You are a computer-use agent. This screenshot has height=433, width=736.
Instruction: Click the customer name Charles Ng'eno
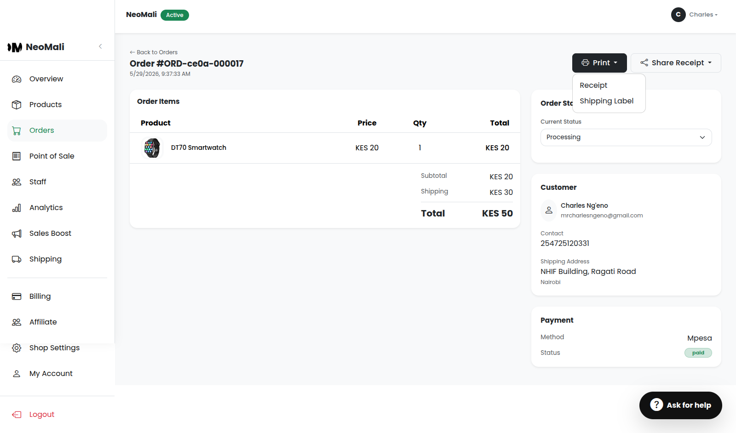click(x=584, y=205)
